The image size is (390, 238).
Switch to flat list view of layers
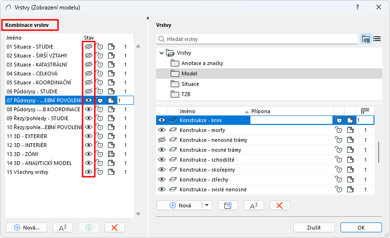pyautogui.click(x=377, y=39)
